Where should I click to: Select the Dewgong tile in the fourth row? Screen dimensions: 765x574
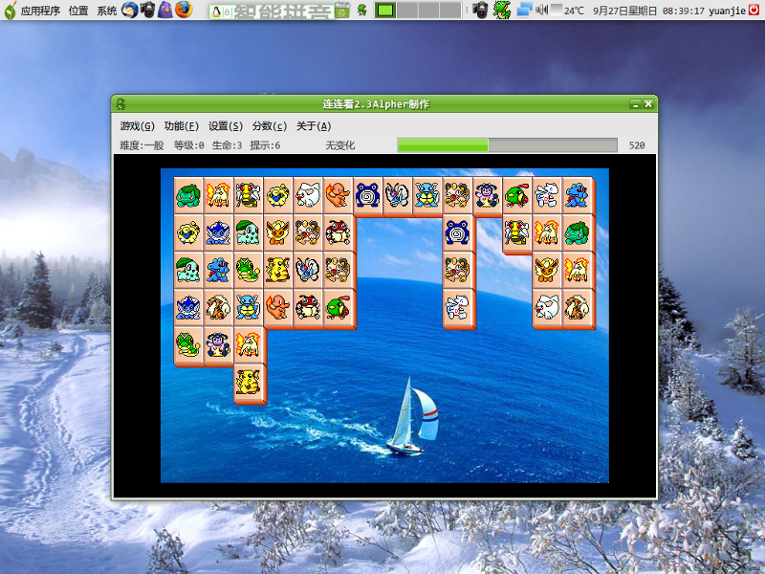pos(546,307)
